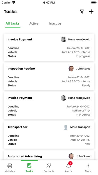The height and width of the screenshot is (175, 98).
Task: Open Invoice Payment task due 26-01-2021
Action: pyautogui.click(x=49, y=47)
